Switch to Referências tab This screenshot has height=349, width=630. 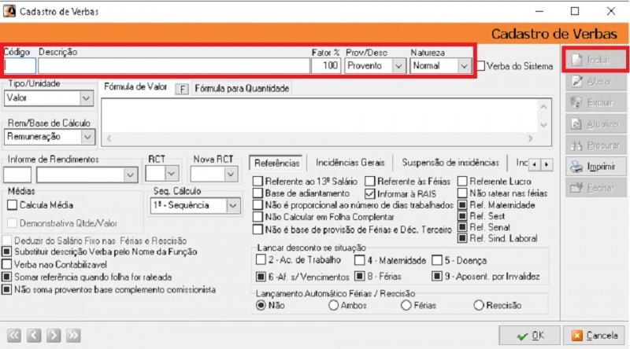[276, 163]
